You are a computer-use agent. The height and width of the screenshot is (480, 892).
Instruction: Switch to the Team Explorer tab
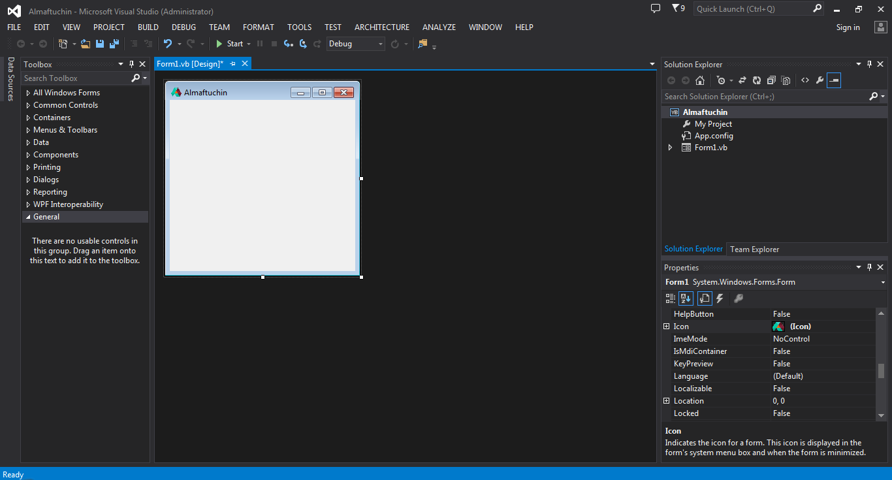click(x=754, y=249)
